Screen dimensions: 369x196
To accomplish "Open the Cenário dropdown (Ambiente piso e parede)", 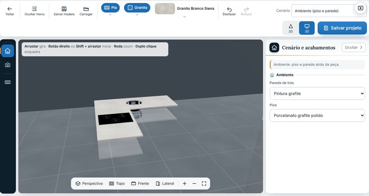I will tap(328, 11).
